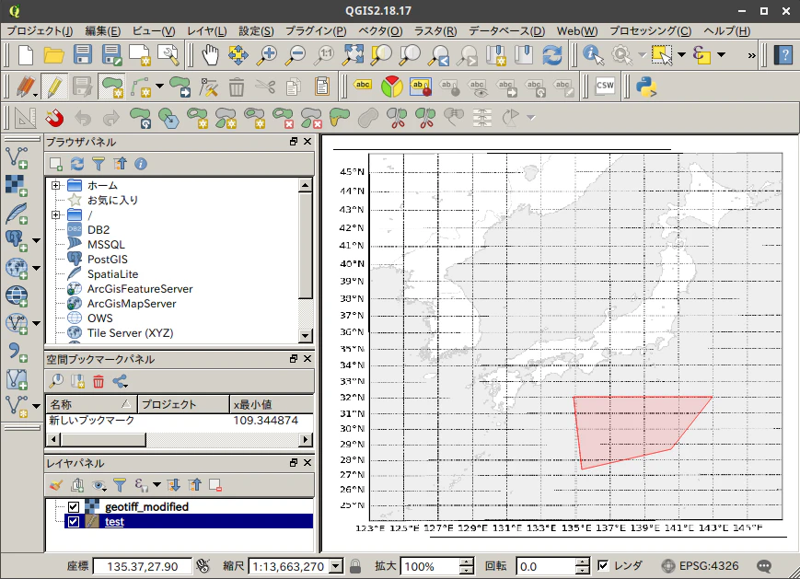Click the x最小値 column header
Viewport: 800px width, 579px height.
(x=271, y=404)
